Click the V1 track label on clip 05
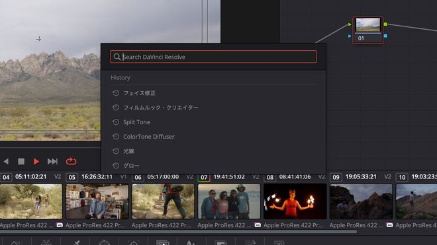Viewport: 437px width, 245px height. [x=123, y=177]
